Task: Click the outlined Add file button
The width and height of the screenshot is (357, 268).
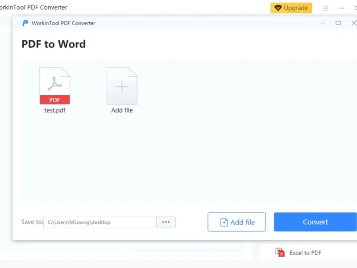Action: click(x=237, y=222)
